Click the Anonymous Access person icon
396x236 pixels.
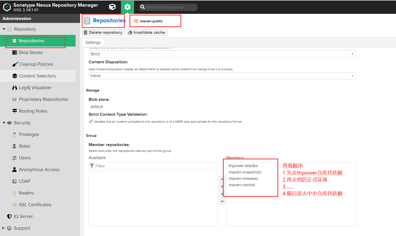(14, 169)
